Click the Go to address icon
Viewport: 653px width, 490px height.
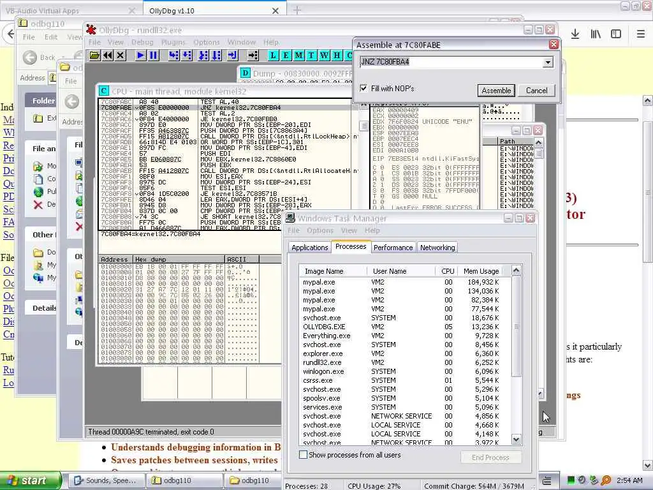[x=253, y=55]
